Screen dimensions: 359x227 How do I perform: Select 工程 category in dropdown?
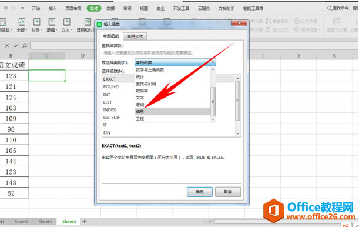point(140,119)
